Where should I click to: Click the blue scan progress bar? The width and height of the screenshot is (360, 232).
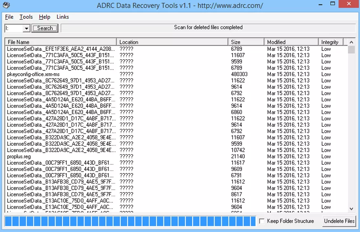tap(130, 221)
